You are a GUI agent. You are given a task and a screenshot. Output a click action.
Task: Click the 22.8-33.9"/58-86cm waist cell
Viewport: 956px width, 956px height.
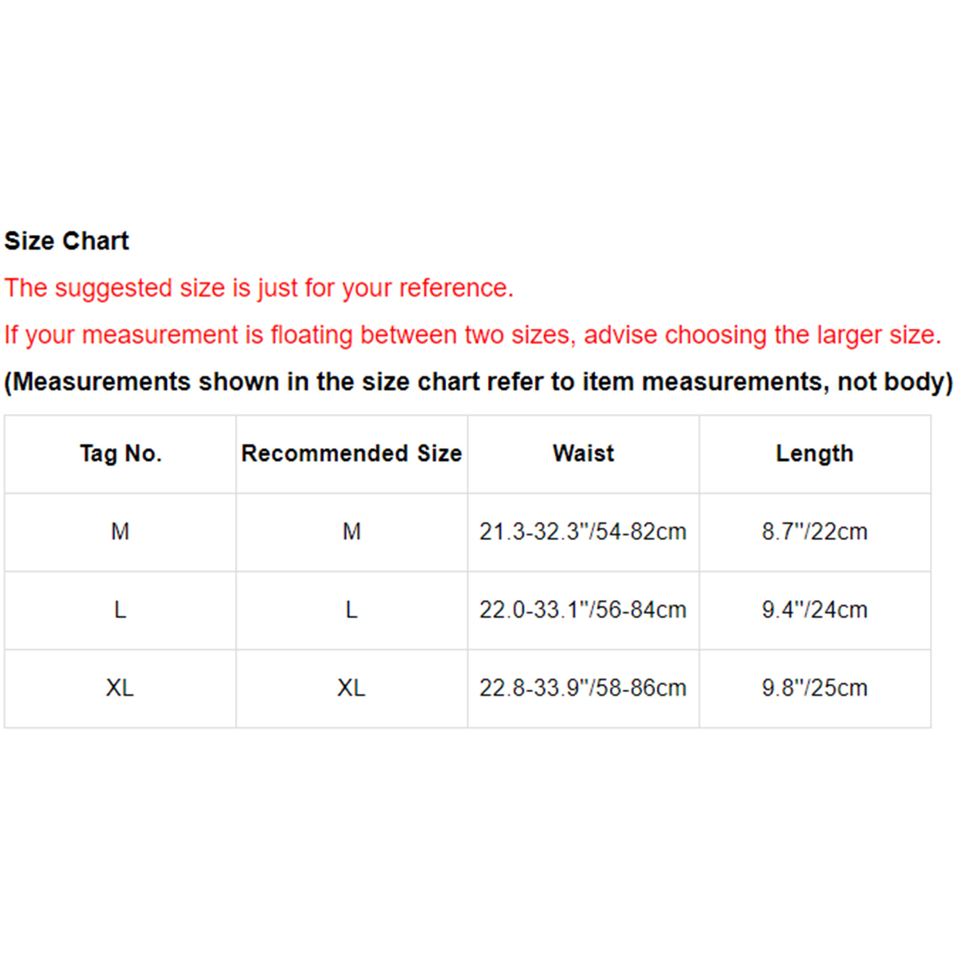[583, 688]
